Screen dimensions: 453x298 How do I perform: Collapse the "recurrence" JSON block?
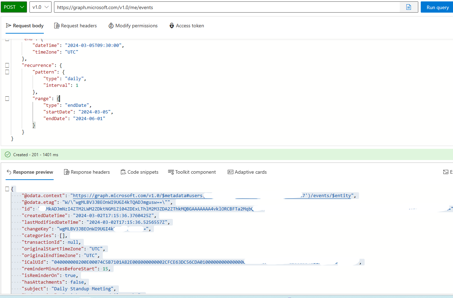7,65
